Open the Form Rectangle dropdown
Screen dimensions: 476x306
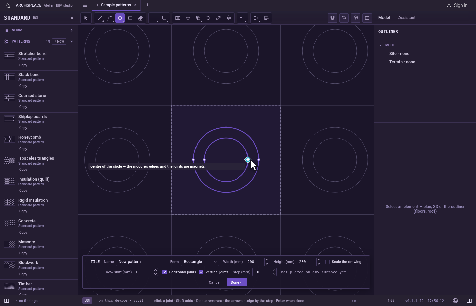(x=200, y=262)
